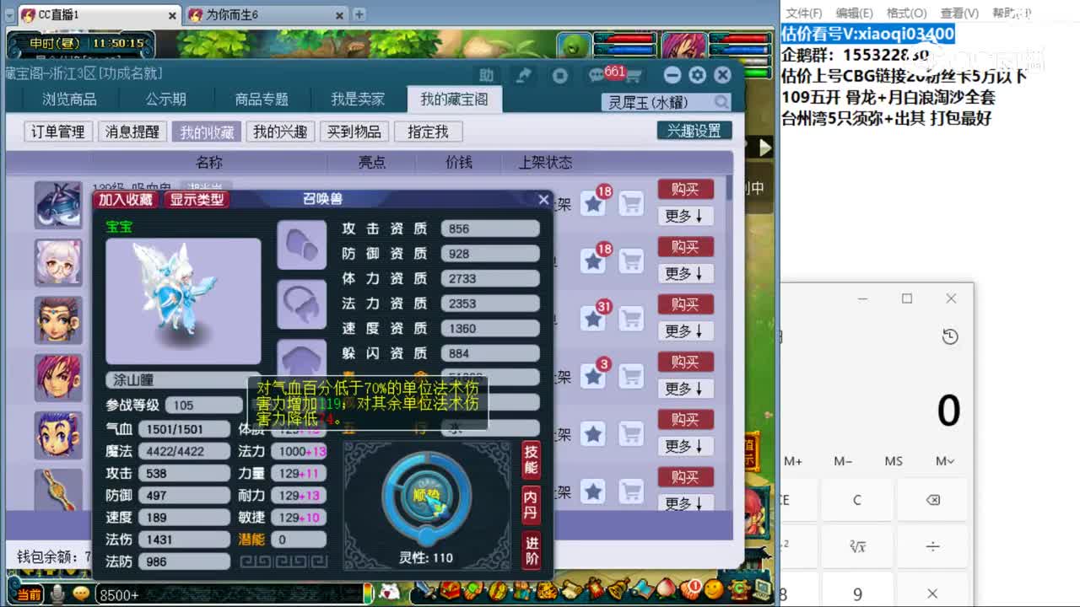Click the calculator divide key
This screenshot has width=1080, height=607.
[x=932, y=546]
